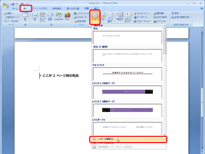Open 数式 equation dropdown
205x154 pixels.
[176, 13]
